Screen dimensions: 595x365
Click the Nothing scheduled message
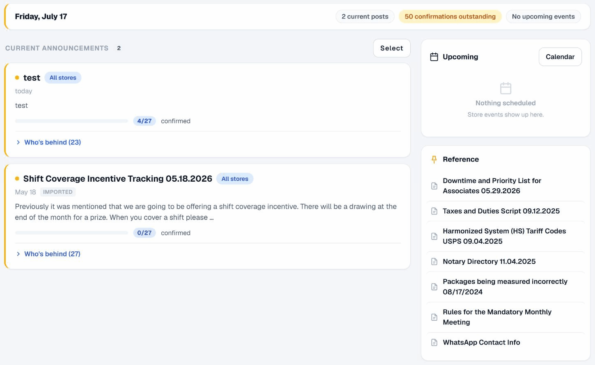506,103
